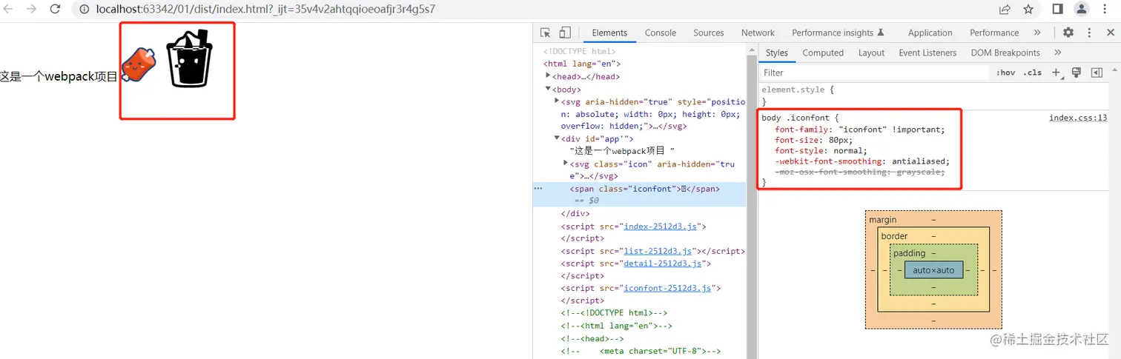Click the font-style normal declaration
This screenshot has height=359, width=1121.
click(x=821, y=150)
